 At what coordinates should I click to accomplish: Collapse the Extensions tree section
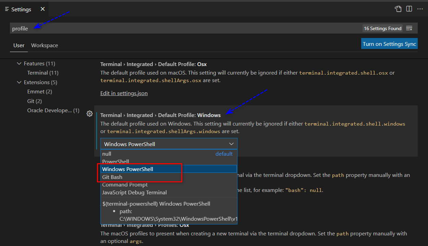pyautogui.click(x=19, y=82)
